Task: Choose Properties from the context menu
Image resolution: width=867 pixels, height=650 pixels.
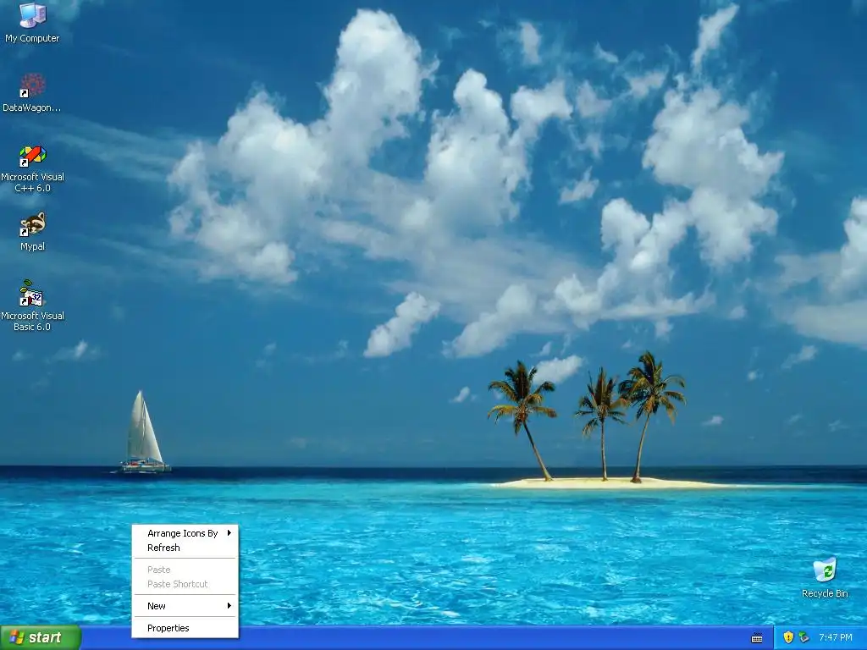Action: click(185, 628)
